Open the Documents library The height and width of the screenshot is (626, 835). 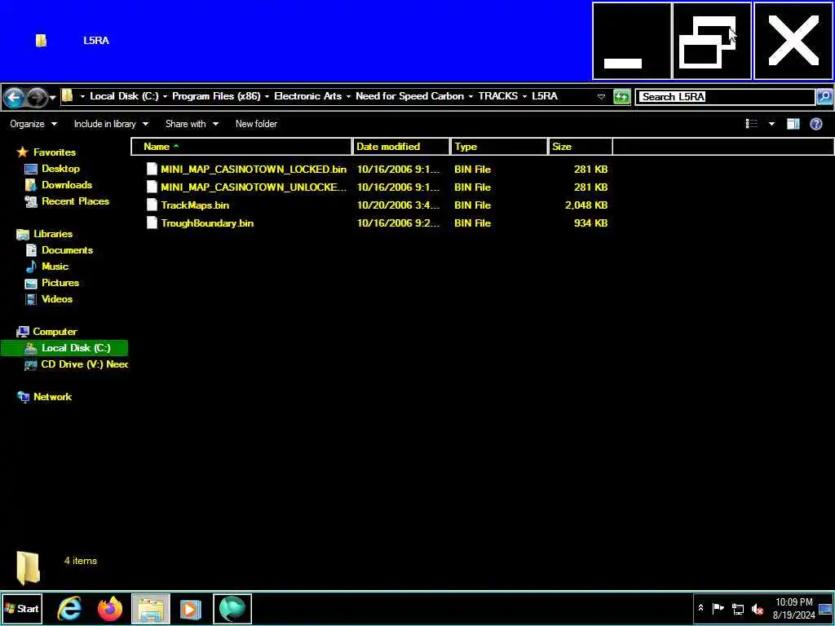coord(67,250)
